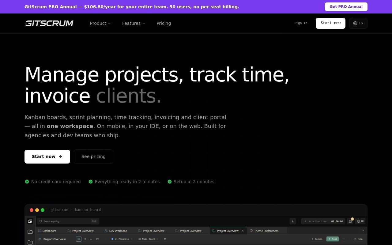392x245 pixels.
Task: Open the globe EN language selector in the navbar
Action: pos(358,23)
